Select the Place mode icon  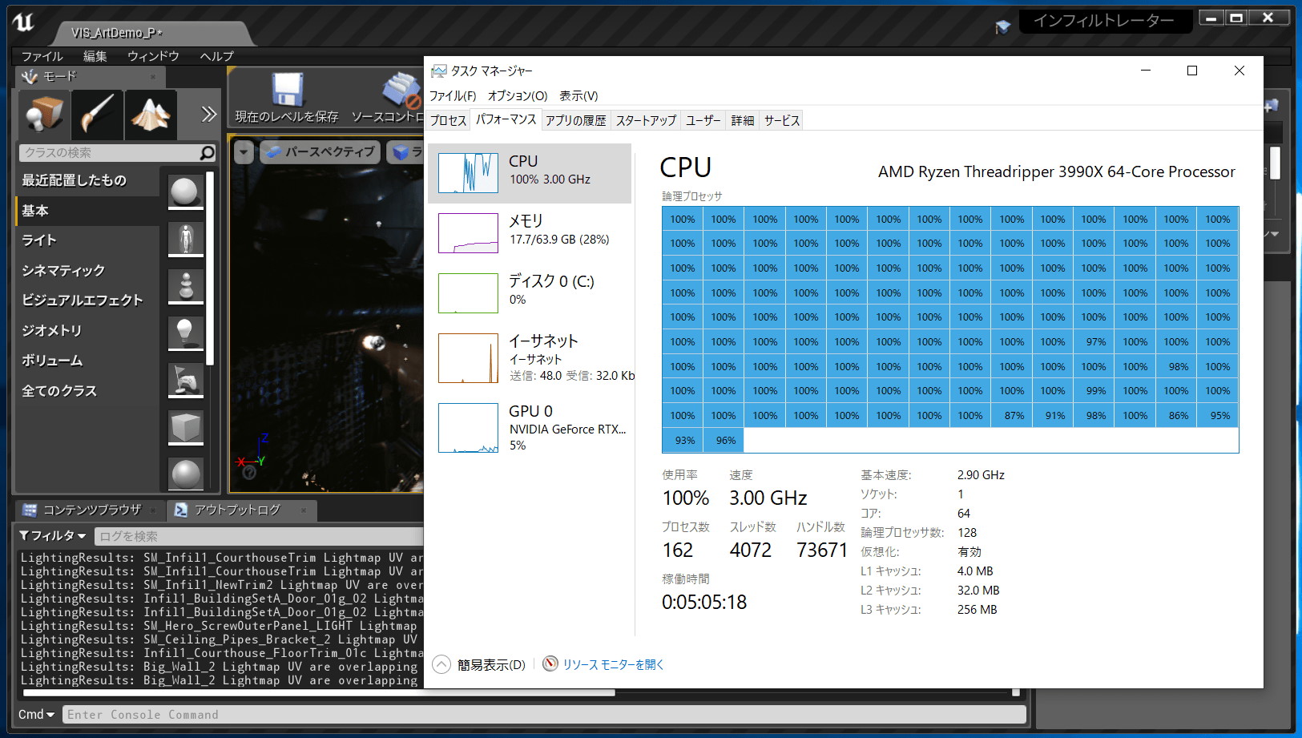tap(44, 115)
